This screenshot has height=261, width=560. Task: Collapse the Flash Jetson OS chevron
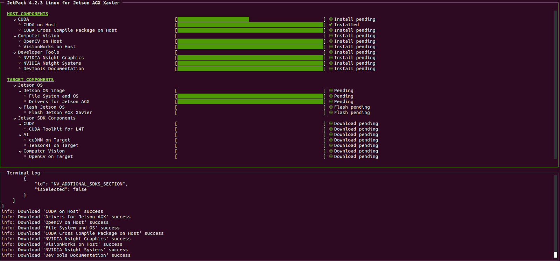pos(20,107)
